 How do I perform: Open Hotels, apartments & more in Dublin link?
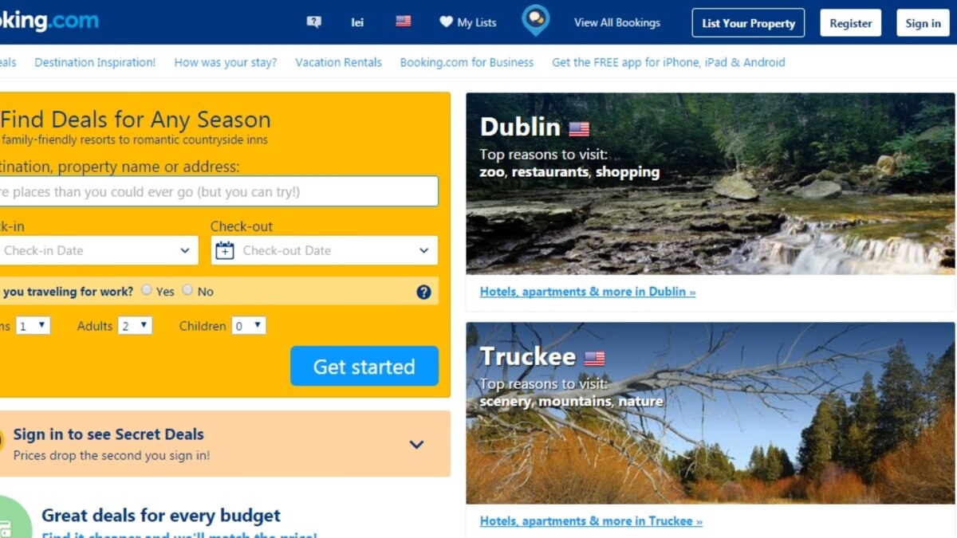(588, 292)
